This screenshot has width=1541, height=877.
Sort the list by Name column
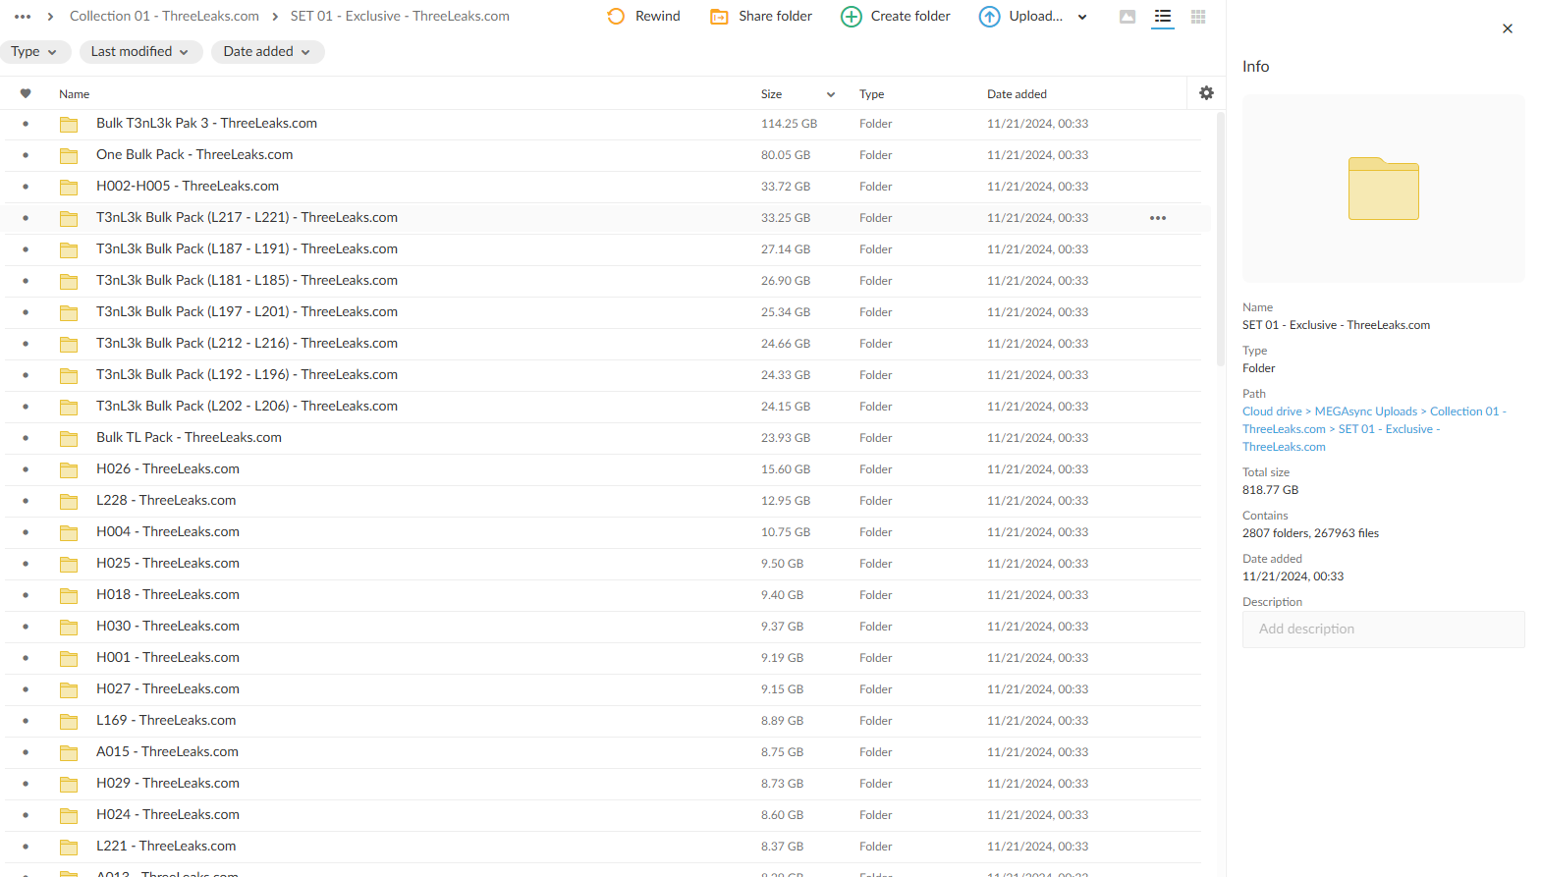tap(75, 94)
